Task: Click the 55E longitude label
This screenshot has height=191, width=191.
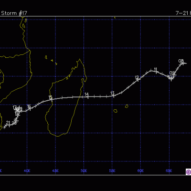Action: point(112,171)
